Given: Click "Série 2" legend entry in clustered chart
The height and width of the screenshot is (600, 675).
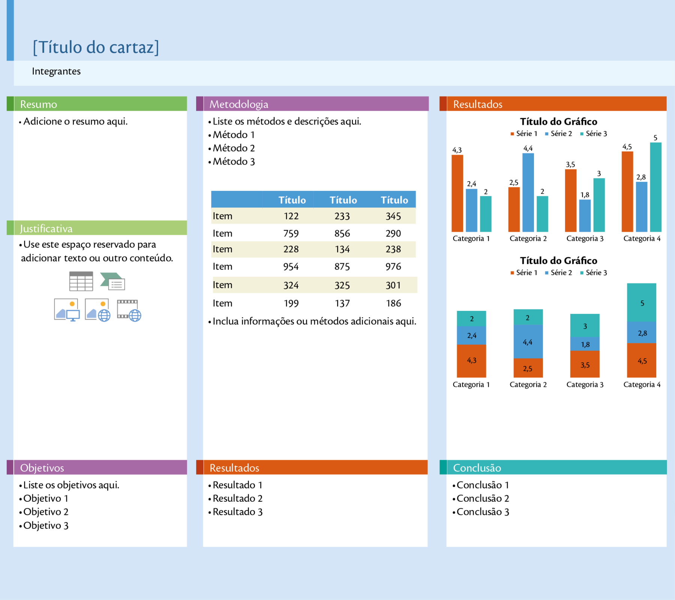Looking at the screenshot, I should [558, 134].
